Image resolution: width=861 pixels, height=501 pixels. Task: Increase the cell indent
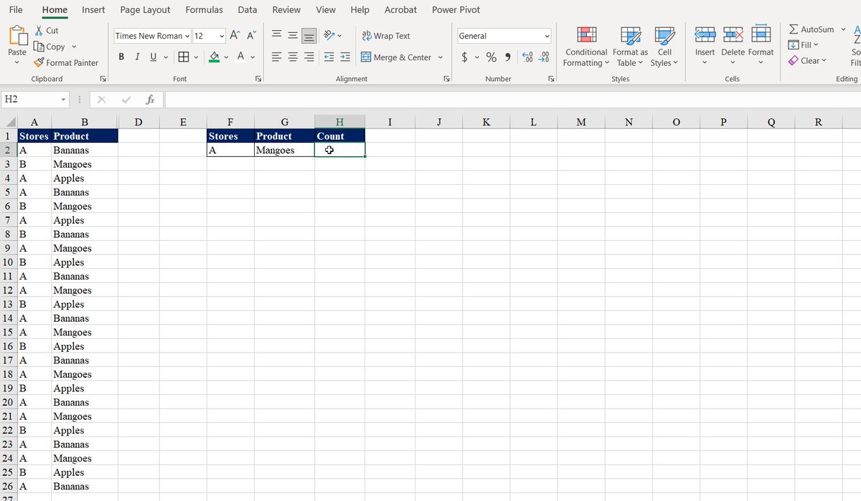(x=345, y=57)
